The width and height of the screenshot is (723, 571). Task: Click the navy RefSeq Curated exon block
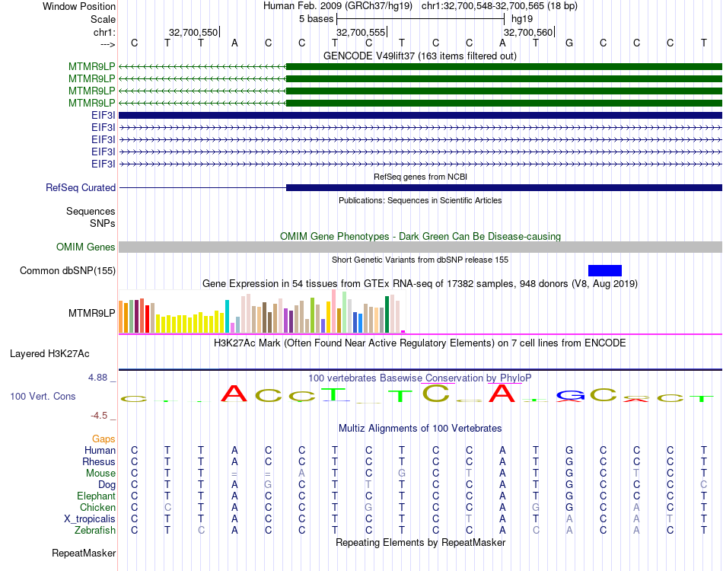pos(504,188)
